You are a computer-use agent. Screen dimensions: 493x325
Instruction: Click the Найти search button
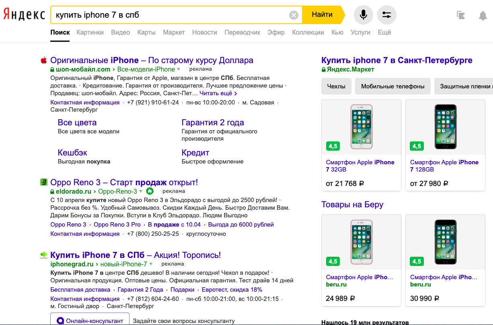coord(323,15)
